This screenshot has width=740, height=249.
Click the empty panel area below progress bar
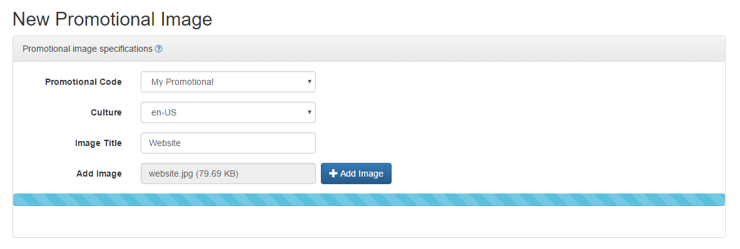(368, 221)
